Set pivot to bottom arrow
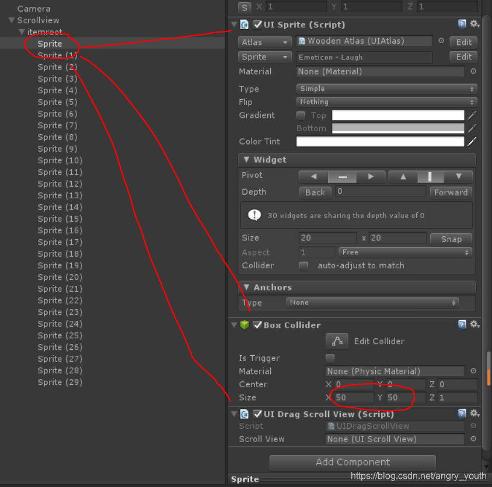The width and height of the screenshot is (492, 487). (458, 177)
